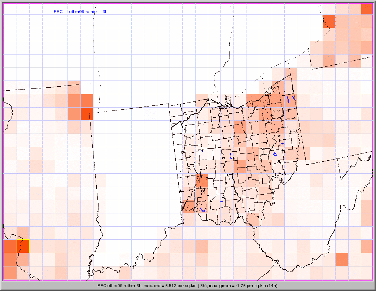Click the "3h" label in the map title

point(105,12)
